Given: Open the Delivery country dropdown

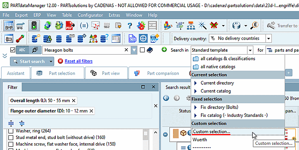Looking at the screenshot, I should tap(268, 39).
